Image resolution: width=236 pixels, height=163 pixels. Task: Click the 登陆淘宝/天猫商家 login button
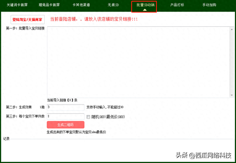click(x=27, y=20)
